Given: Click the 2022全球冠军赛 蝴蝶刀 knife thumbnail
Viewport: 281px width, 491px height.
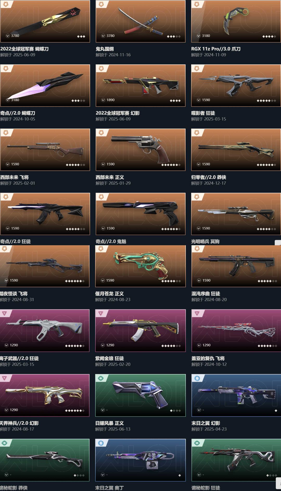Looking at the screenshot, I should 45,21.
